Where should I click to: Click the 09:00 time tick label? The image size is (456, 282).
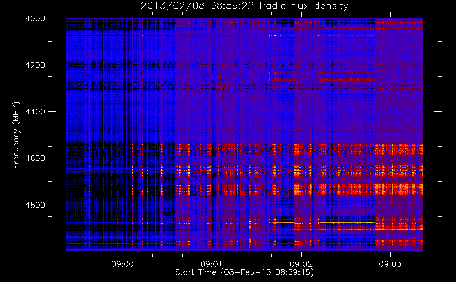point(122,264)
